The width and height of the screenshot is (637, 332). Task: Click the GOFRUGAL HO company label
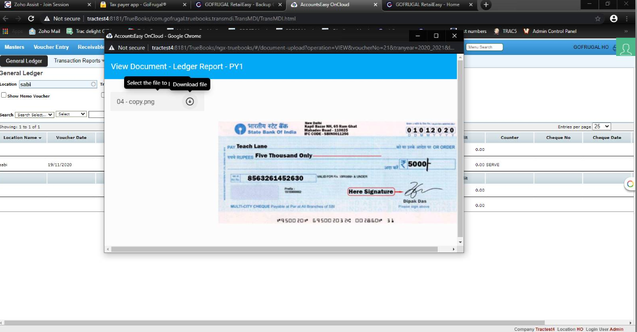coord(591,47)
